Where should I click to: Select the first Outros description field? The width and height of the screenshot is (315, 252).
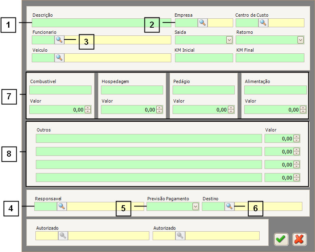click(149, 138)
